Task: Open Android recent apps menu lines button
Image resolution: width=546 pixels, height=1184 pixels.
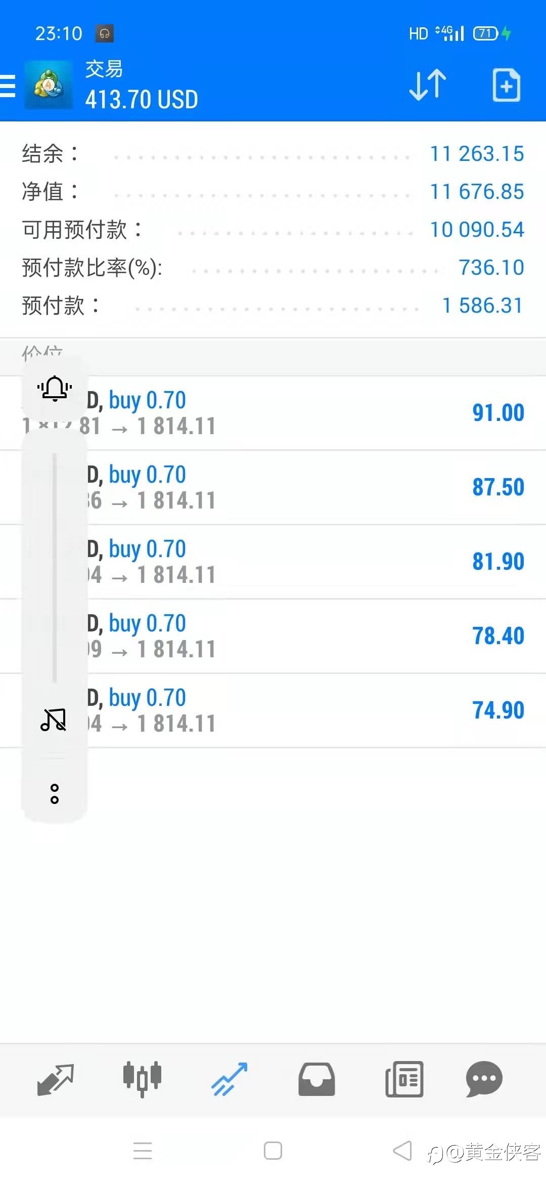Action: [x=143, y=1151]
